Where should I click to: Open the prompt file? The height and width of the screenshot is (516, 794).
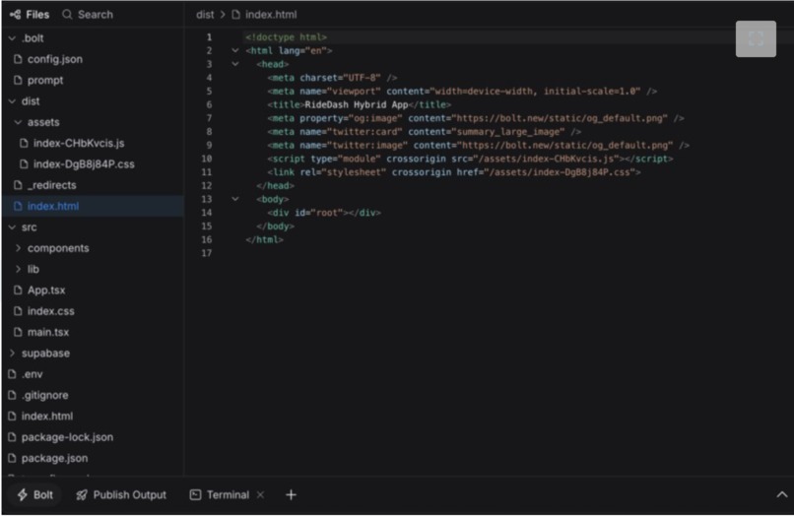coord(45,81)
